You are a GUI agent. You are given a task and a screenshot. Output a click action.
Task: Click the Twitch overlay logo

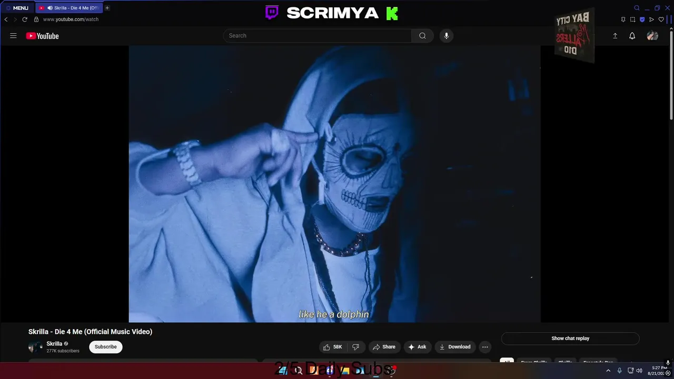coord(272,13)
